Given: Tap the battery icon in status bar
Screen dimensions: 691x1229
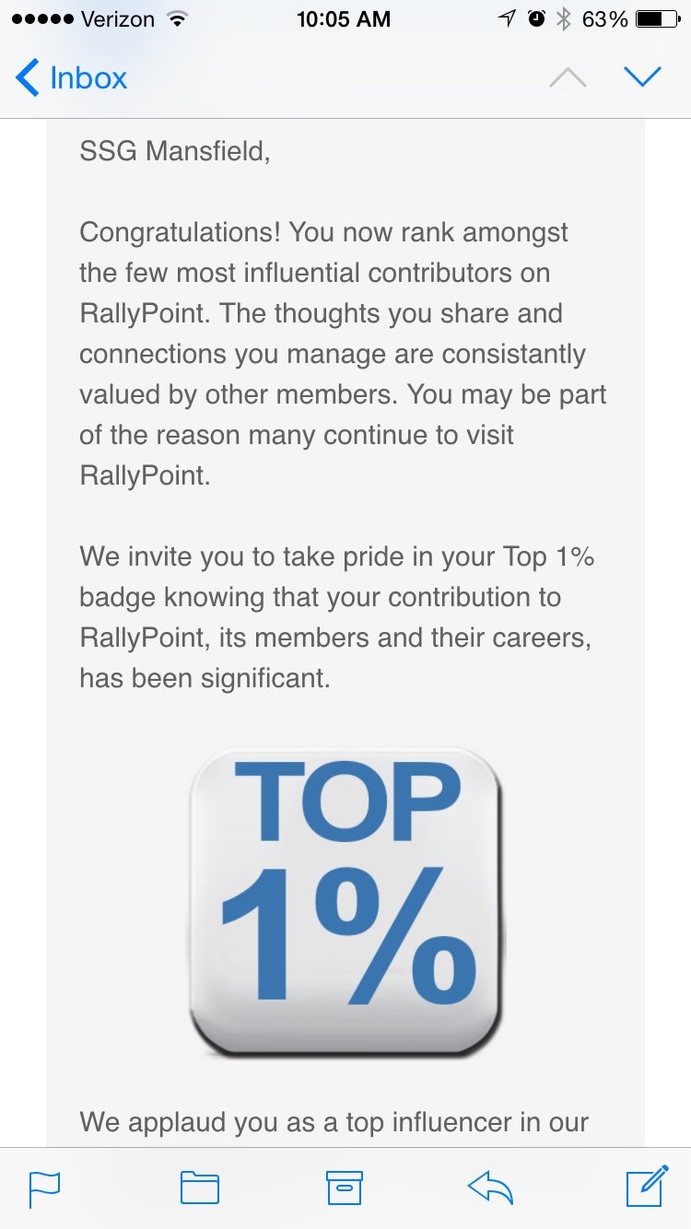Looking at the screenshot, I should click(657, 19).
